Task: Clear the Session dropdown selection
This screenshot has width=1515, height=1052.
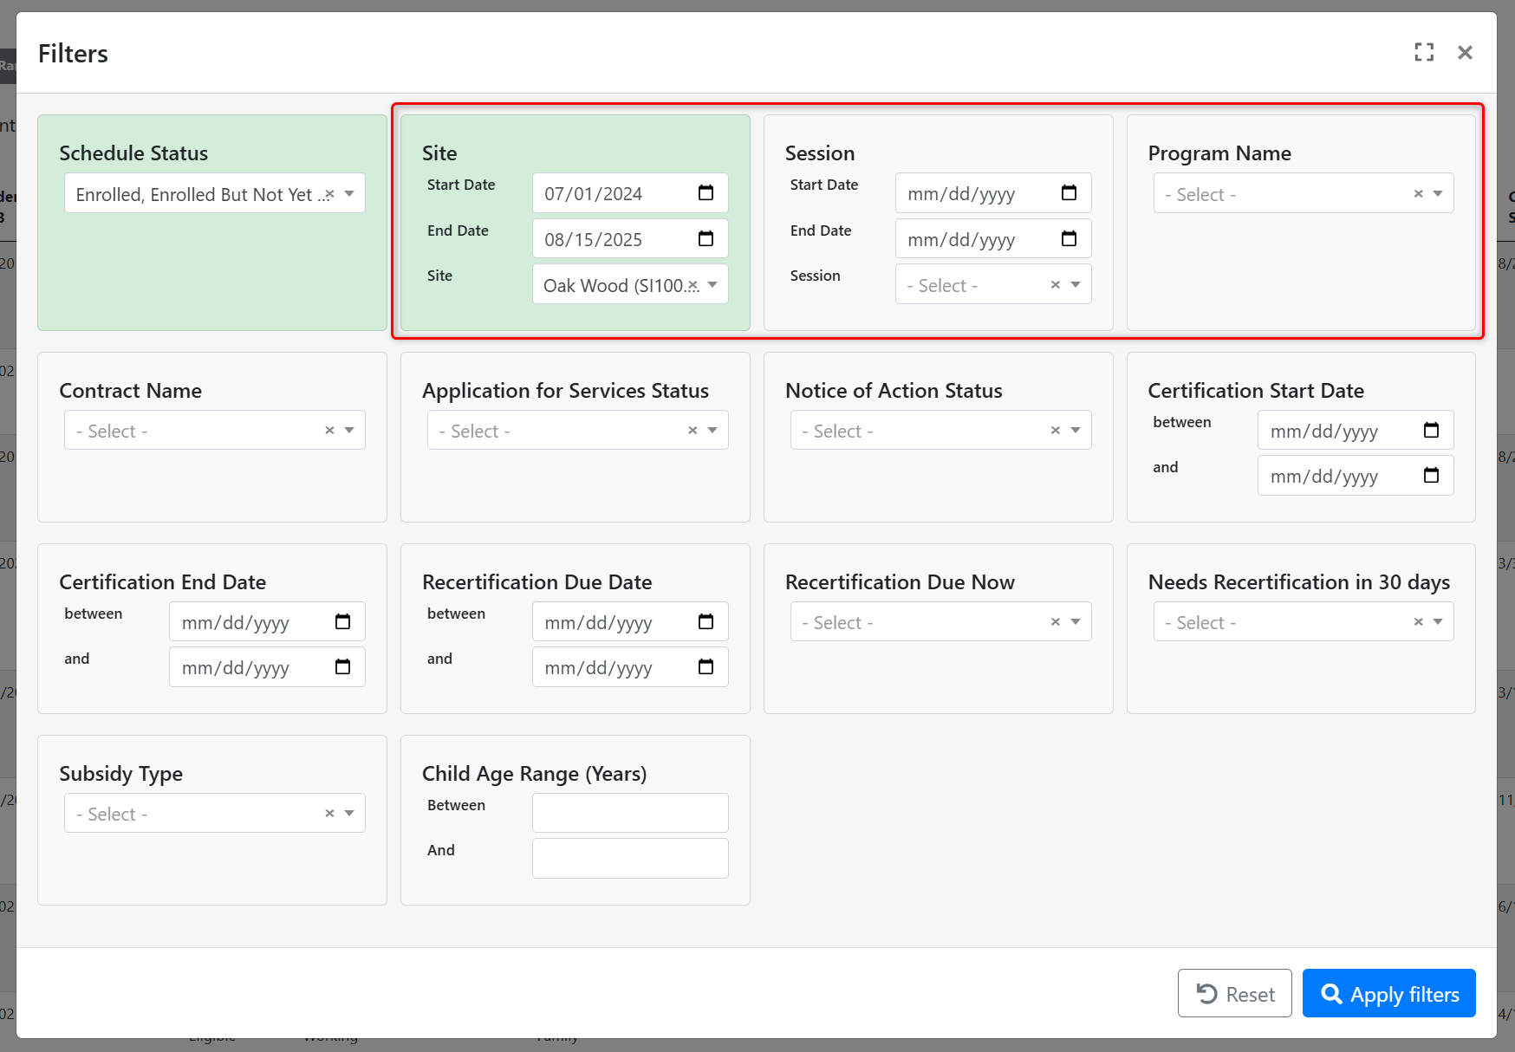Action: [x=1056, y=285]
